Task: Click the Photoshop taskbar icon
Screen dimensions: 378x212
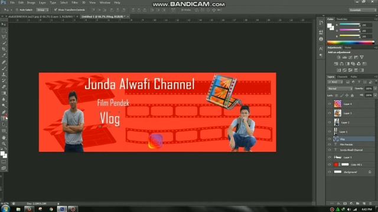Action: [x=62, y=209]
